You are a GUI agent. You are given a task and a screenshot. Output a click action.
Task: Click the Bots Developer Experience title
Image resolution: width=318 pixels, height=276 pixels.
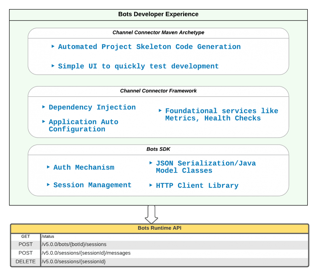pyautogui.click(x=158, y=14)
